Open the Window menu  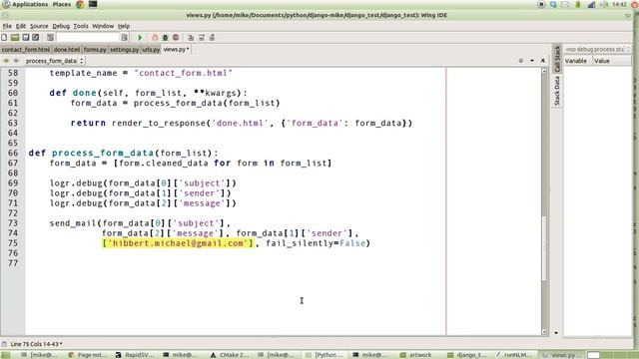click(103, 26)
